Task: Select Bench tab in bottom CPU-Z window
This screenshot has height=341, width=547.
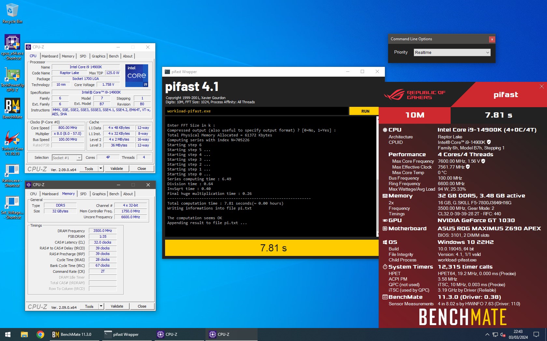Action: [114, 194]
